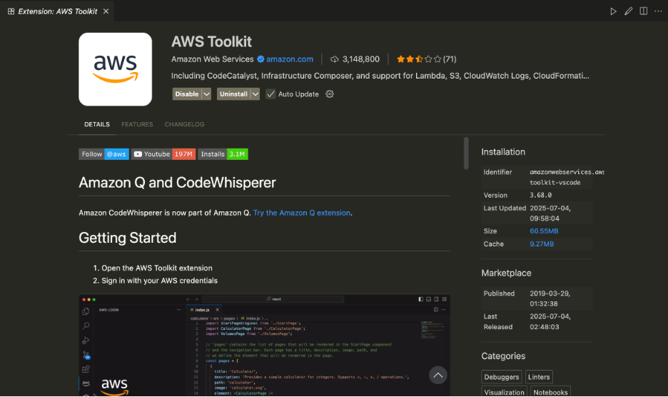Click the 60.55MB size link
This screenshot has width=668, height=397.
click(544, 231)
